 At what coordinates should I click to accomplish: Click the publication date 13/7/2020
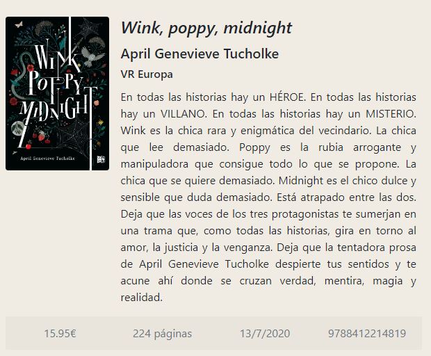click(265, 334)
